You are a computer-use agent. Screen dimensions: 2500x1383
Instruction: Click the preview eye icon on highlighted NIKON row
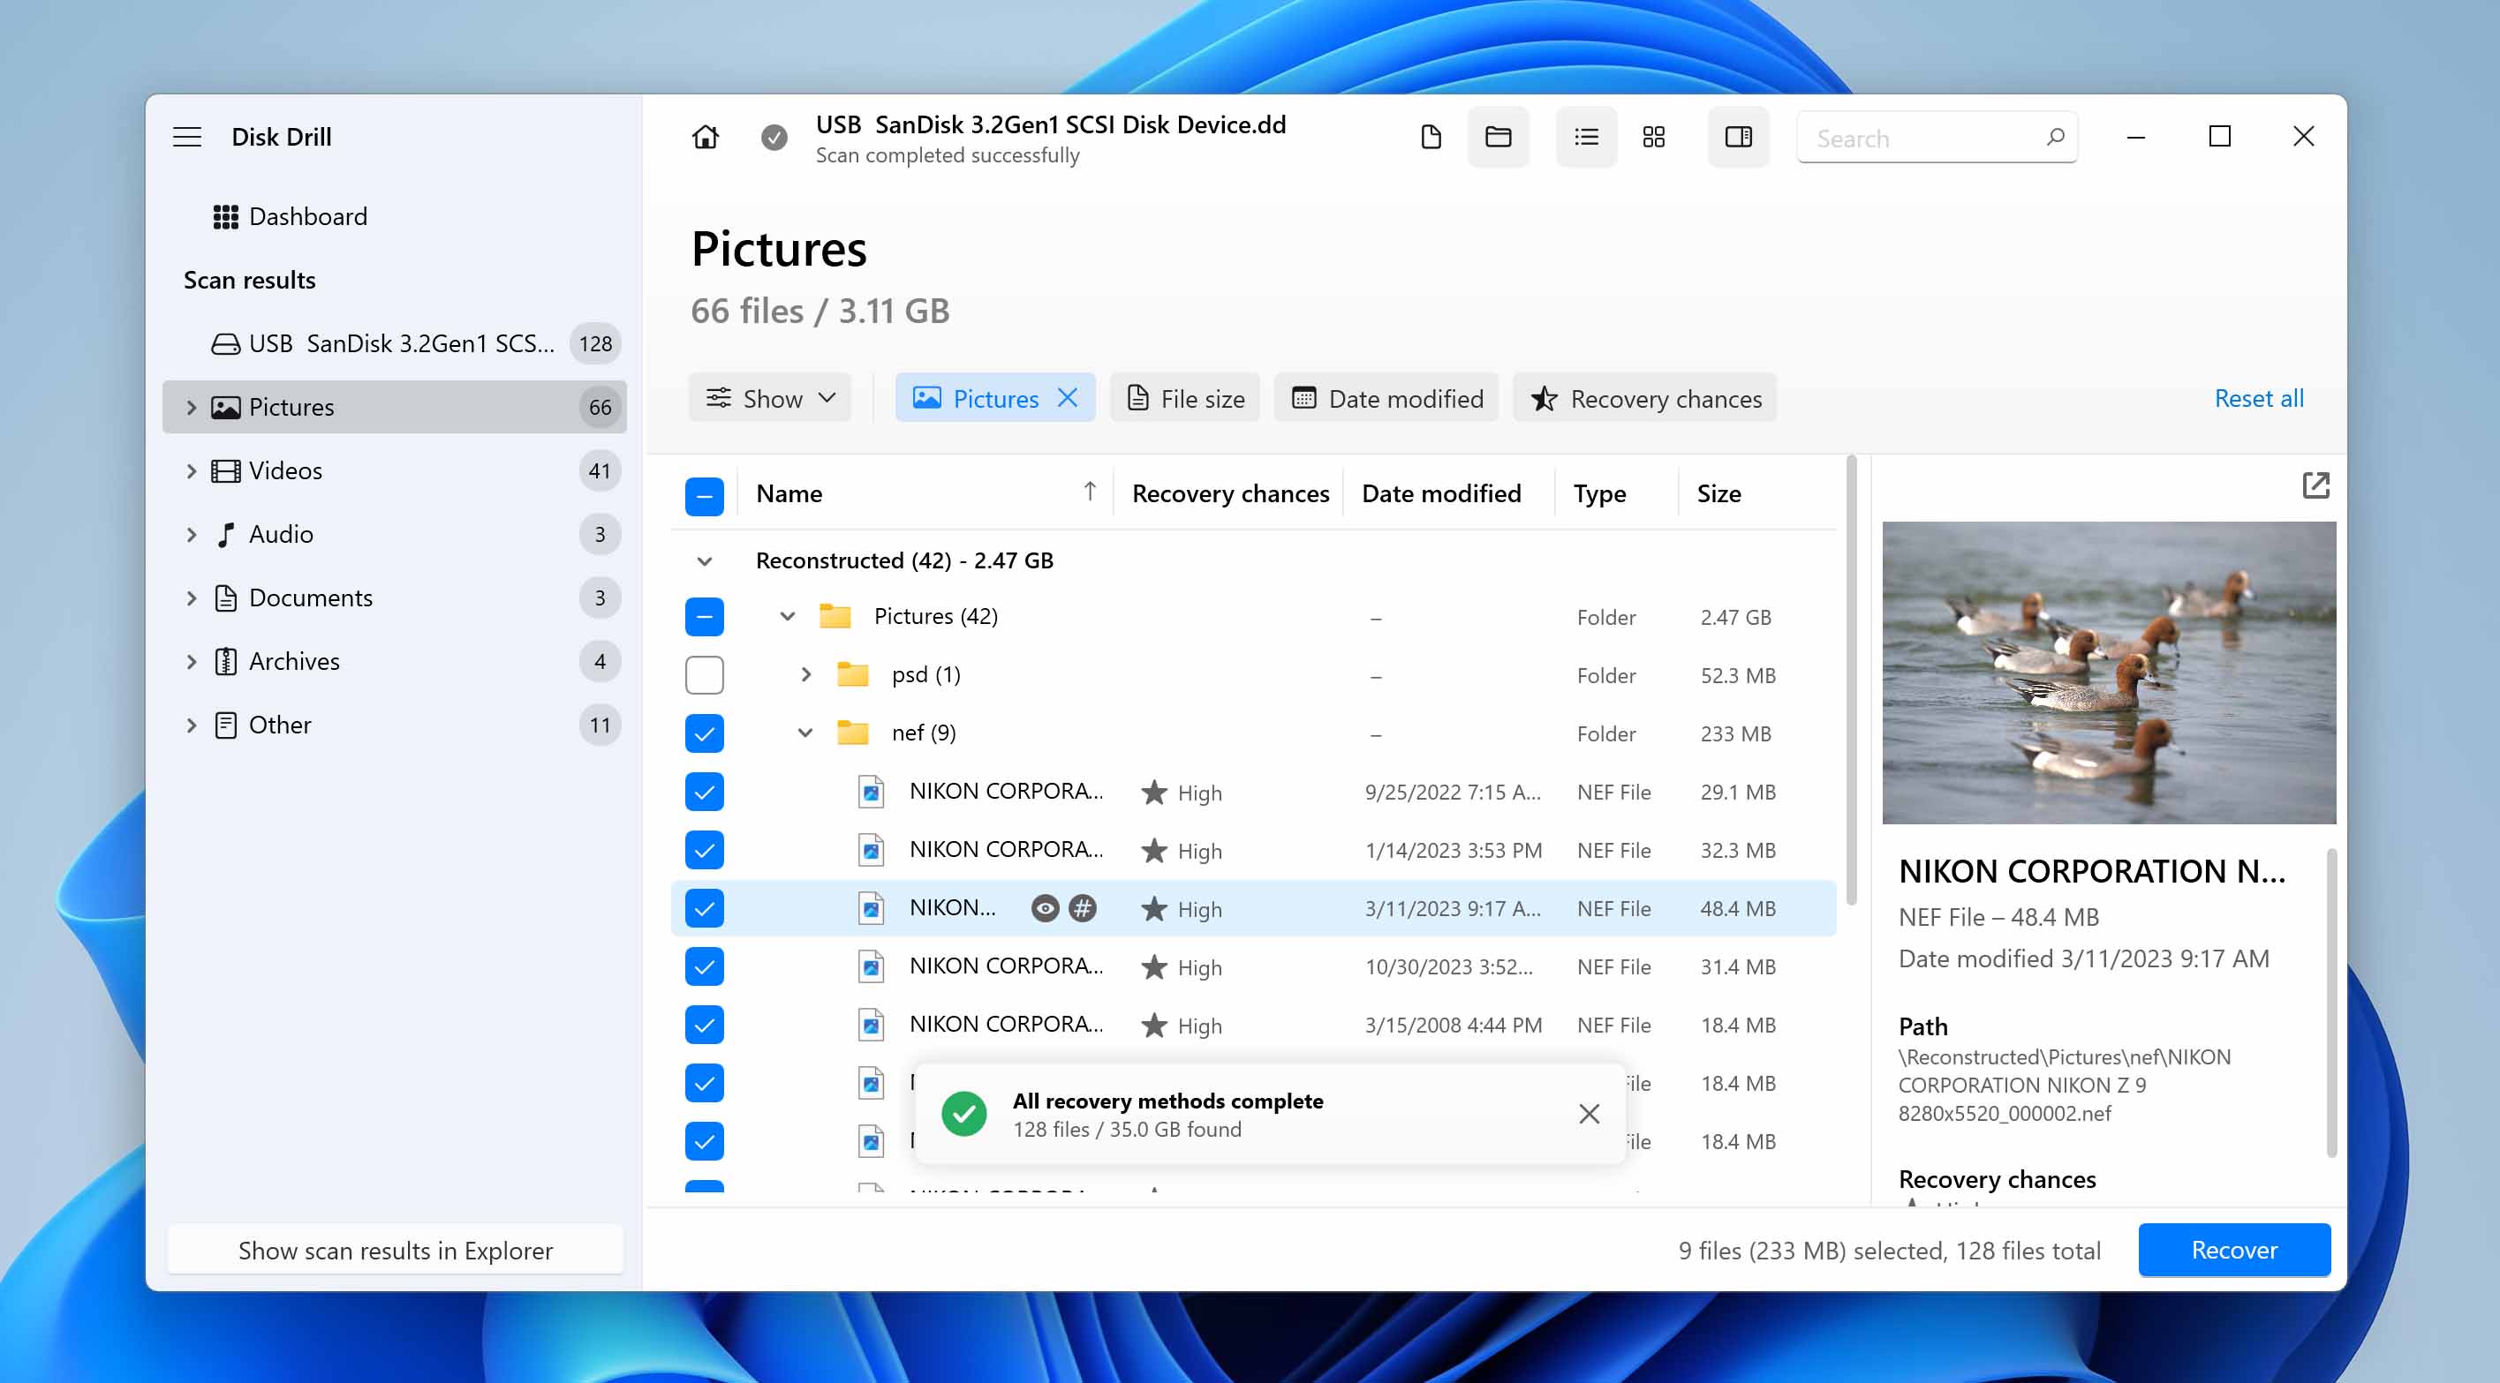(1046, 909)
